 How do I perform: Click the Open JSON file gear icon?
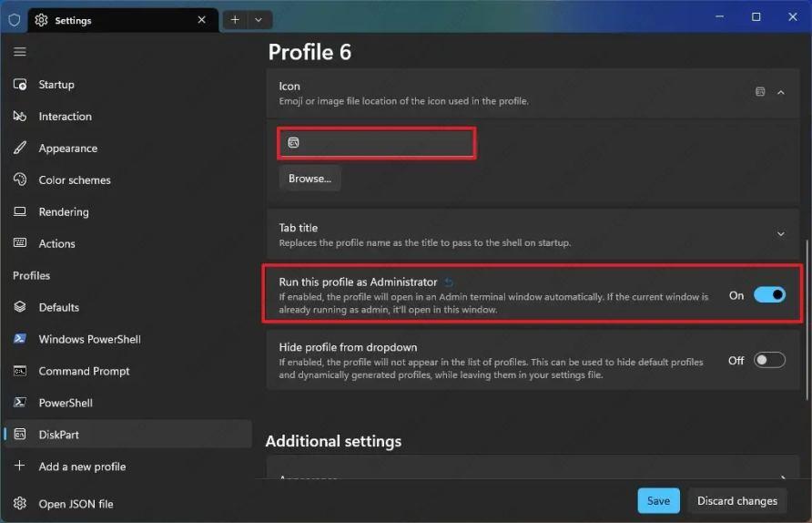pyautogui.click(x=20, y=504)
